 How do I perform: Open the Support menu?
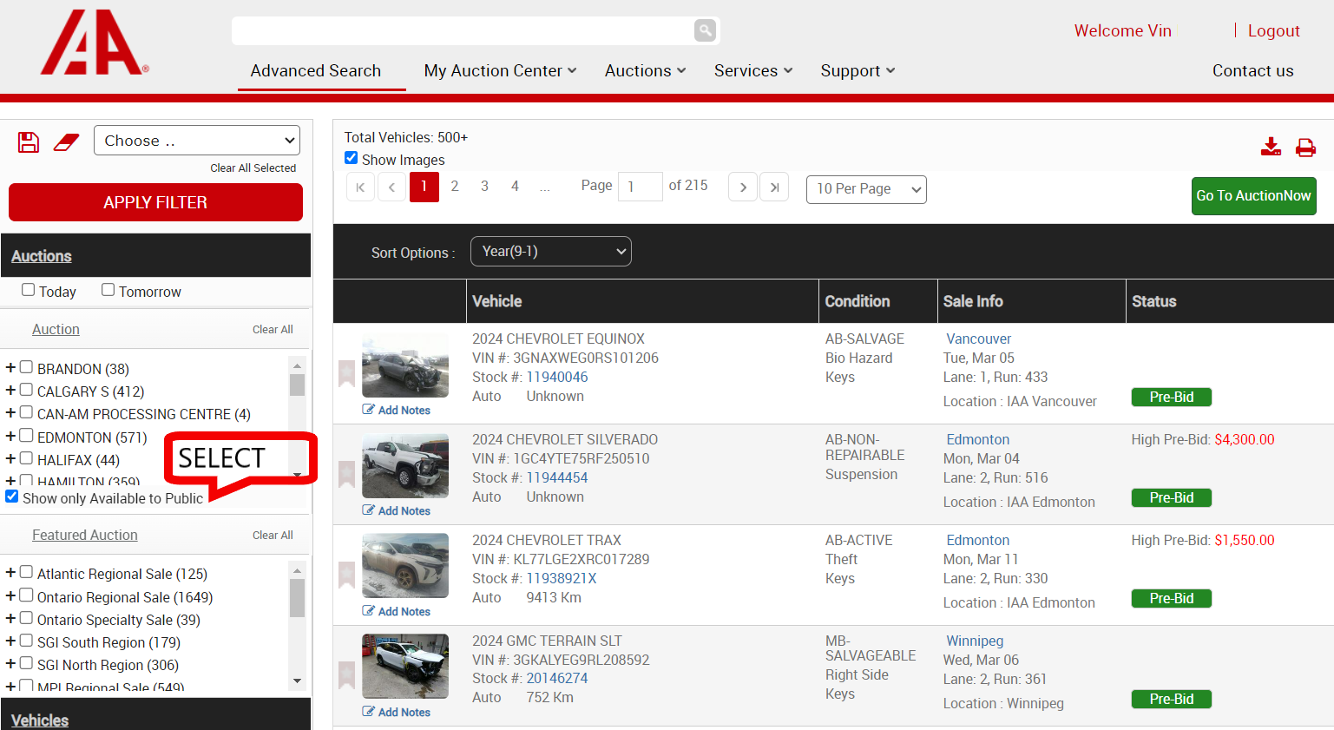coord(858,71)
